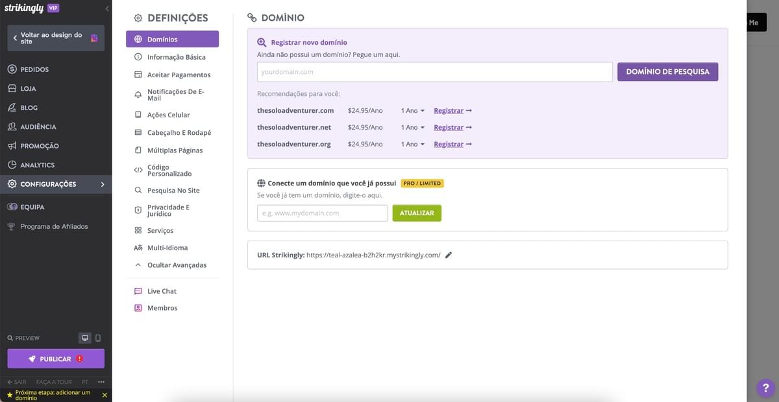Click the Múltiplas Páginas page icon
Image resolution: width=779 pixels, height=402 pixels.
(138, 150)
